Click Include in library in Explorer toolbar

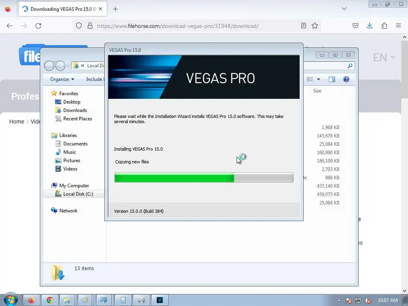[95, 79]
